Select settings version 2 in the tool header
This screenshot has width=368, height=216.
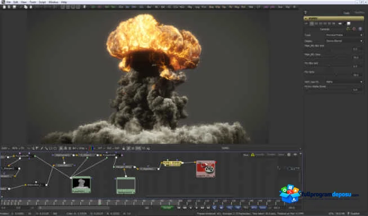point(316,24)
